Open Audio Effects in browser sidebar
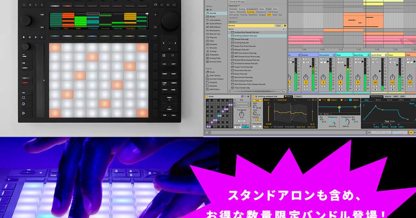The height and width of the screenshot is (218, 416). 215,24
